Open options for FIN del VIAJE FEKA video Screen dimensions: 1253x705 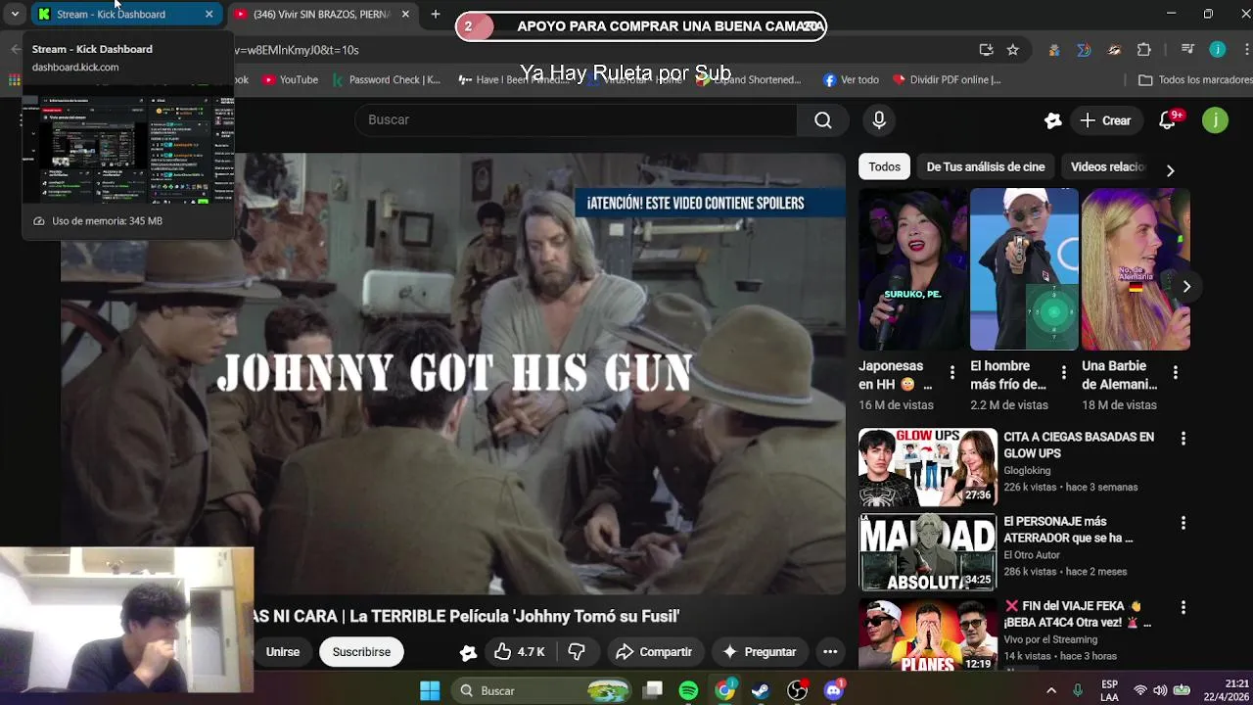(1183, 608)
